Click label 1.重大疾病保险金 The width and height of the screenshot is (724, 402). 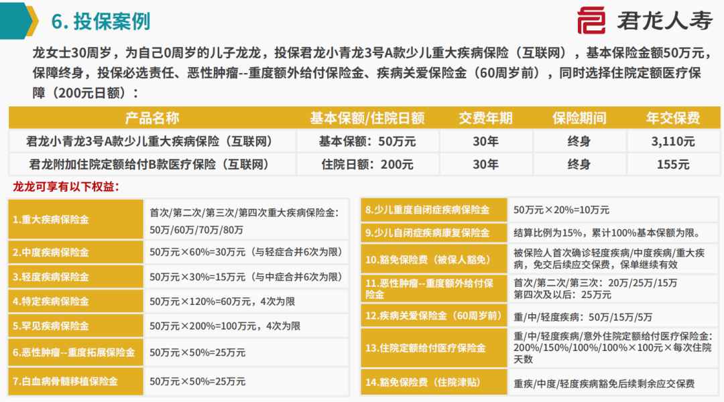point(51,220)
